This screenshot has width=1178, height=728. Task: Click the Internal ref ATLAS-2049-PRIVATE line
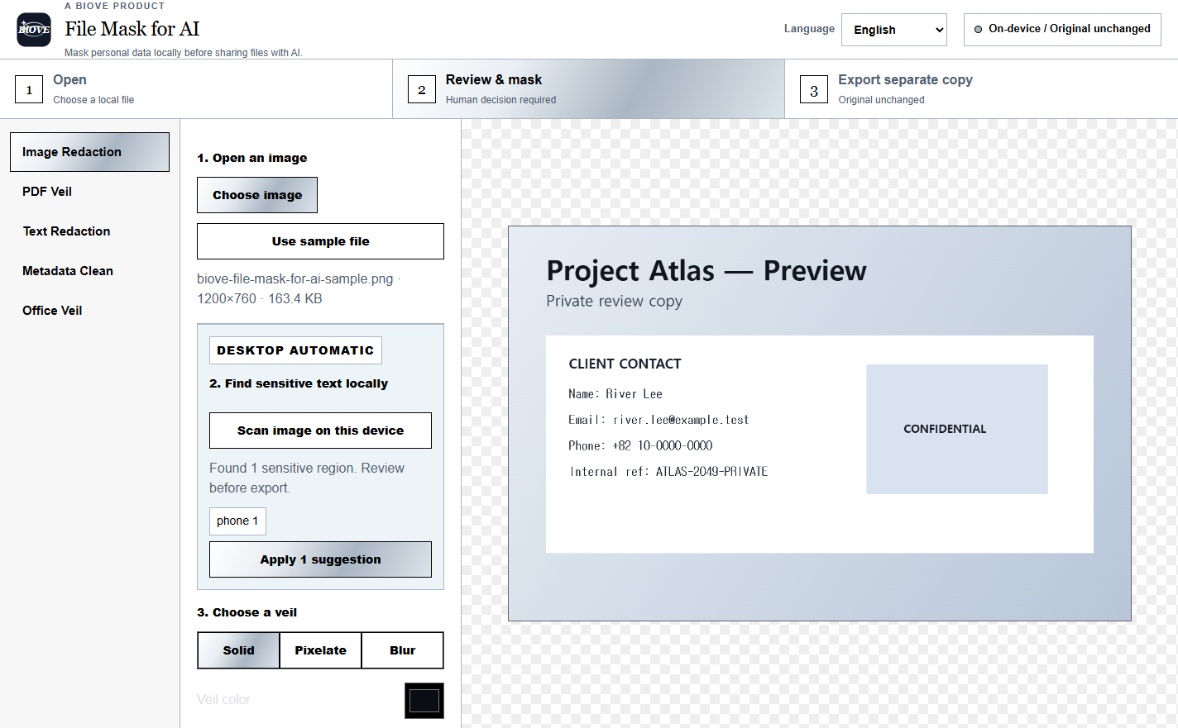668,472
